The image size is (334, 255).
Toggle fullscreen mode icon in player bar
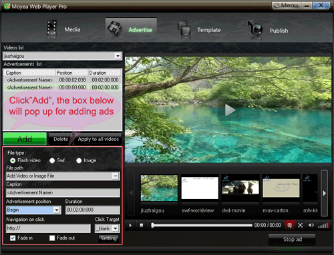coord(301,226)
